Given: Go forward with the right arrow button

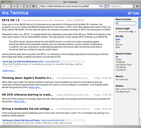Looking at the screenshot, I should 8,6.
